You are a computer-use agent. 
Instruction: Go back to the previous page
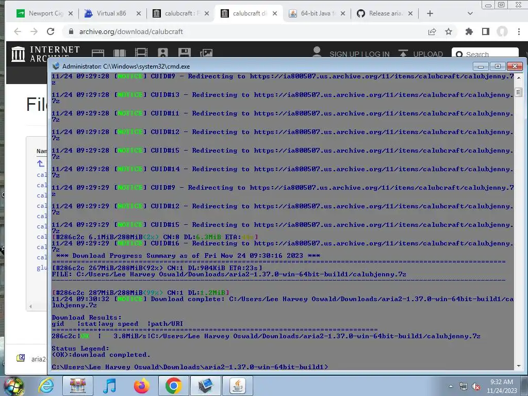[18, 31]
